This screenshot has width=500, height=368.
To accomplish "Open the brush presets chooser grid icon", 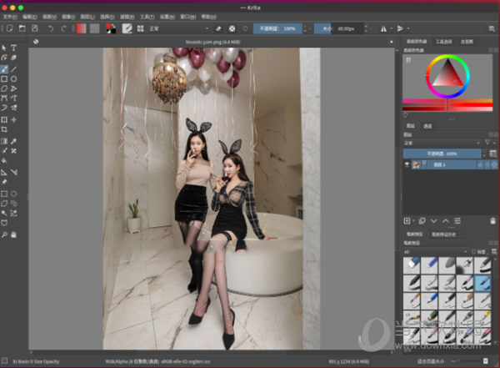I will [x=140, y=28].
